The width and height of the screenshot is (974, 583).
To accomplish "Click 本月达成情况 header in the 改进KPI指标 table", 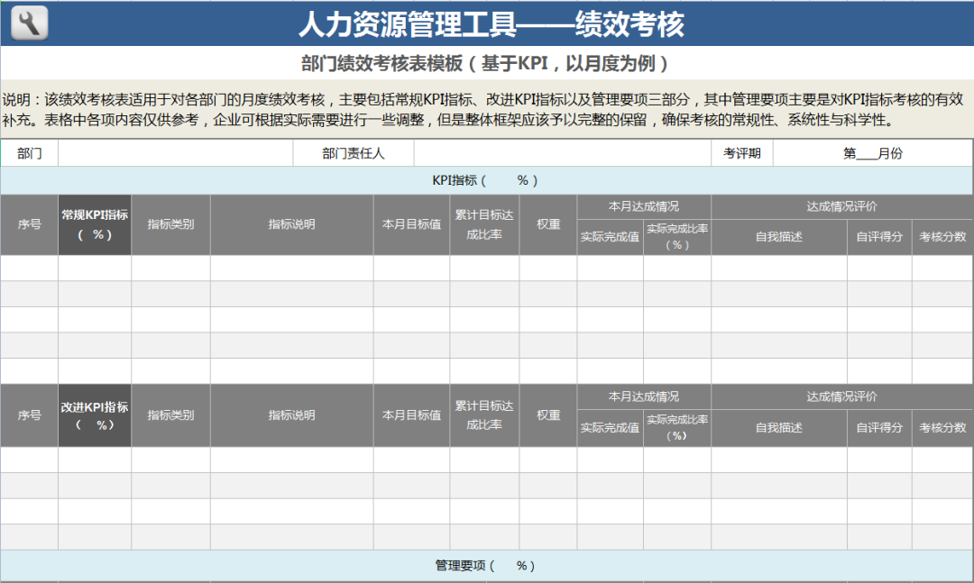I will tap(644, 396).
